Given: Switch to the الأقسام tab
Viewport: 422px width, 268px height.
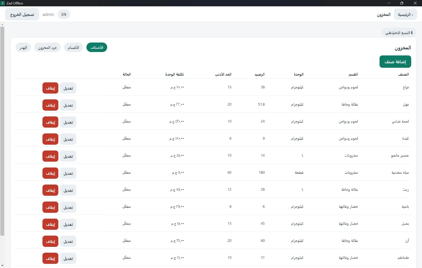Looking at the screenshot, I should [73, 48].
